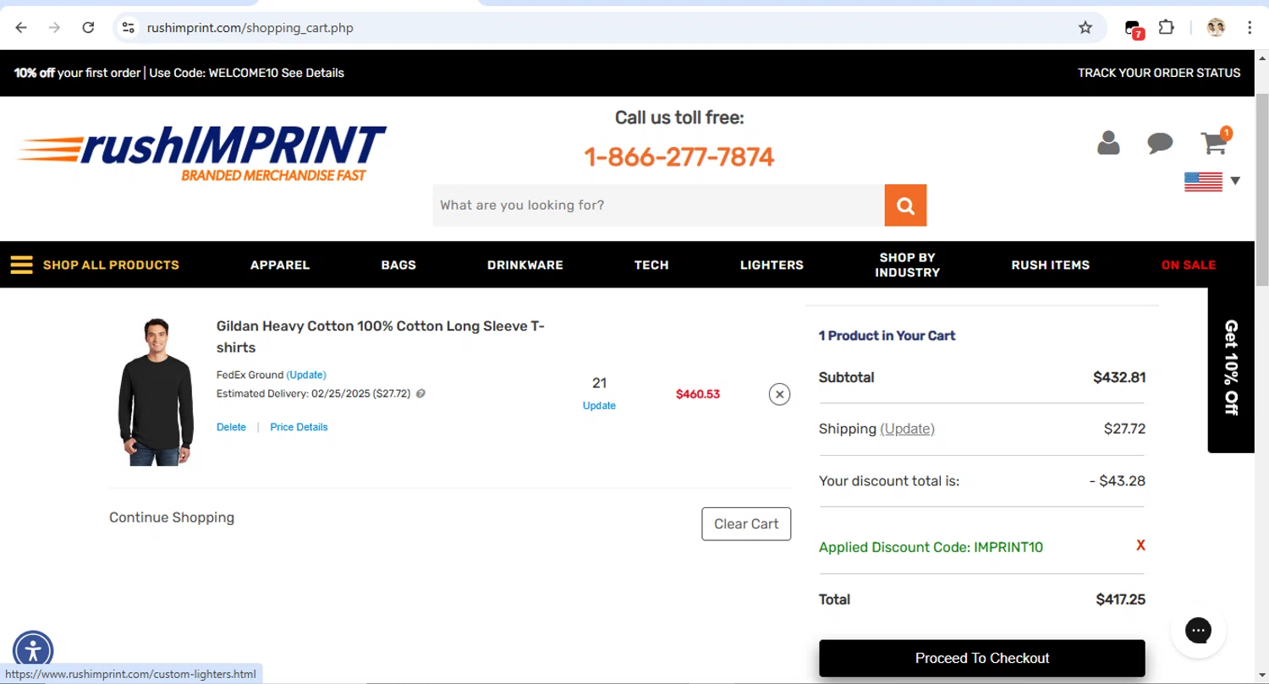Image resolution: width=1269 pixels, height=684 pixels.
Task: Open the Lighters menu
Action: click(x=772, y=265)
